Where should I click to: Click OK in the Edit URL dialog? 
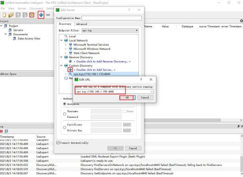[x=127, y=97]
